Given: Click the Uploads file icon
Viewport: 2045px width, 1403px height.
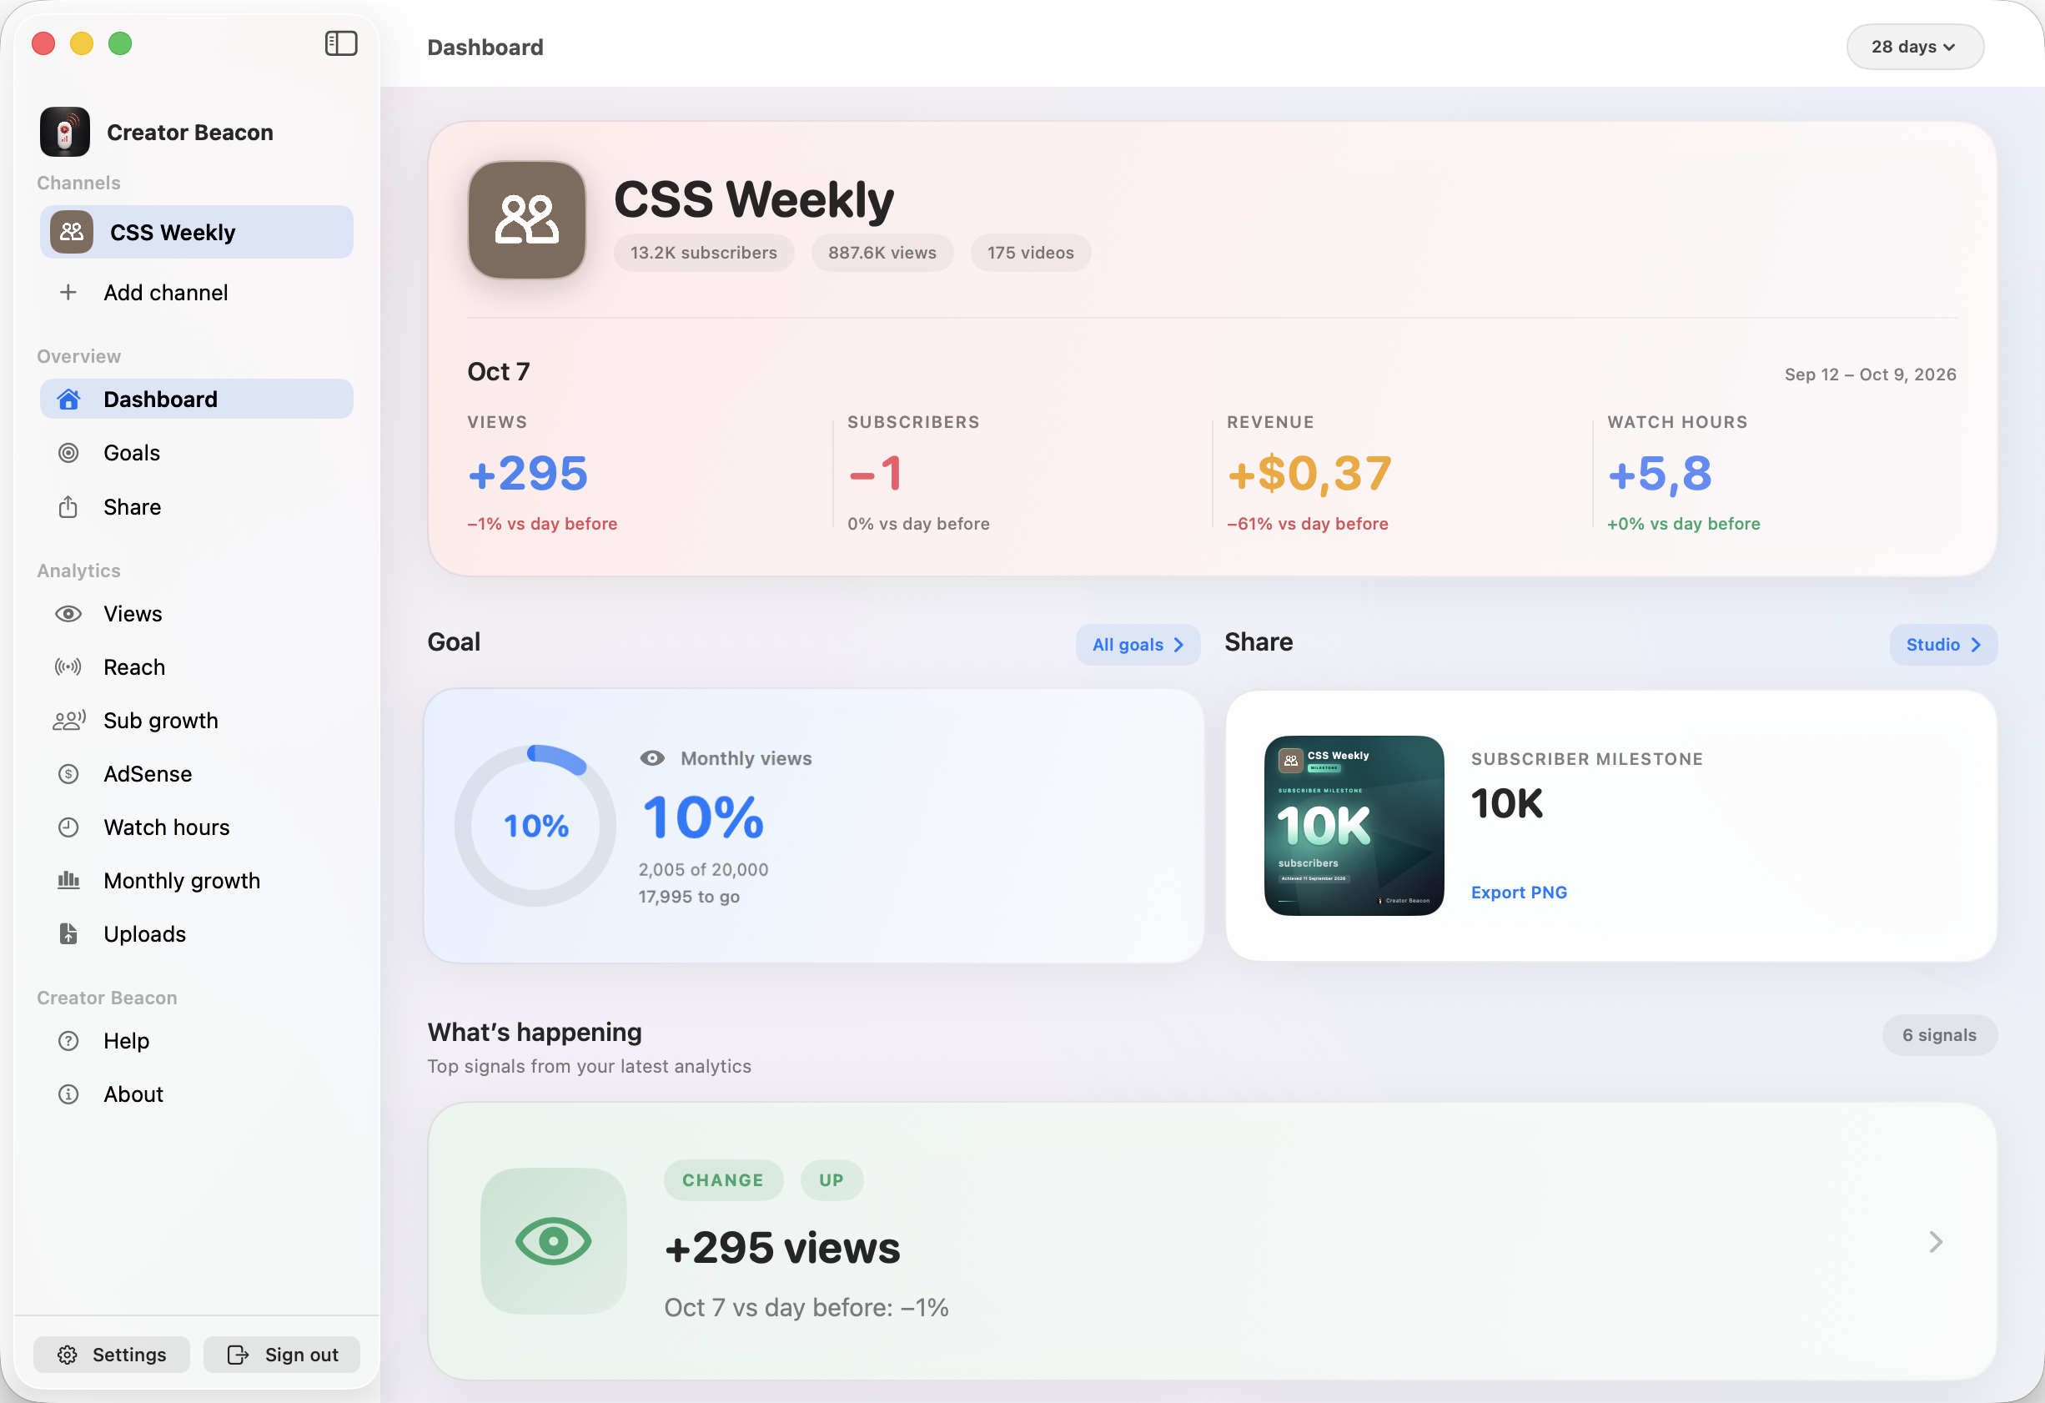Looking at the screenshot, I should 68,934.
